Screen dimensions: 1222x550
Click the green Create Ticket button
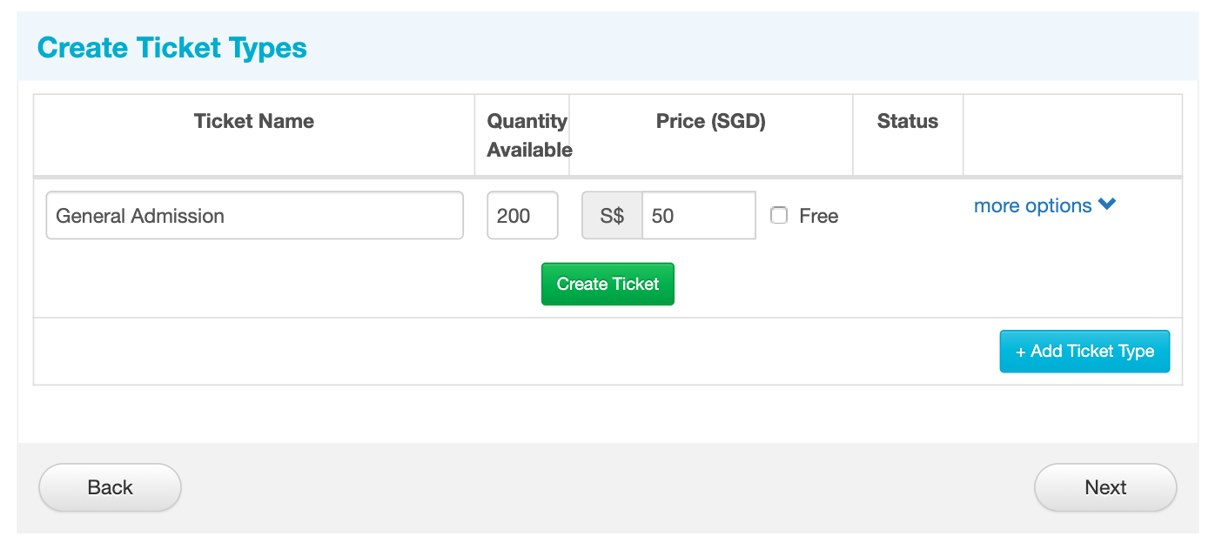[x=608, y=284]
